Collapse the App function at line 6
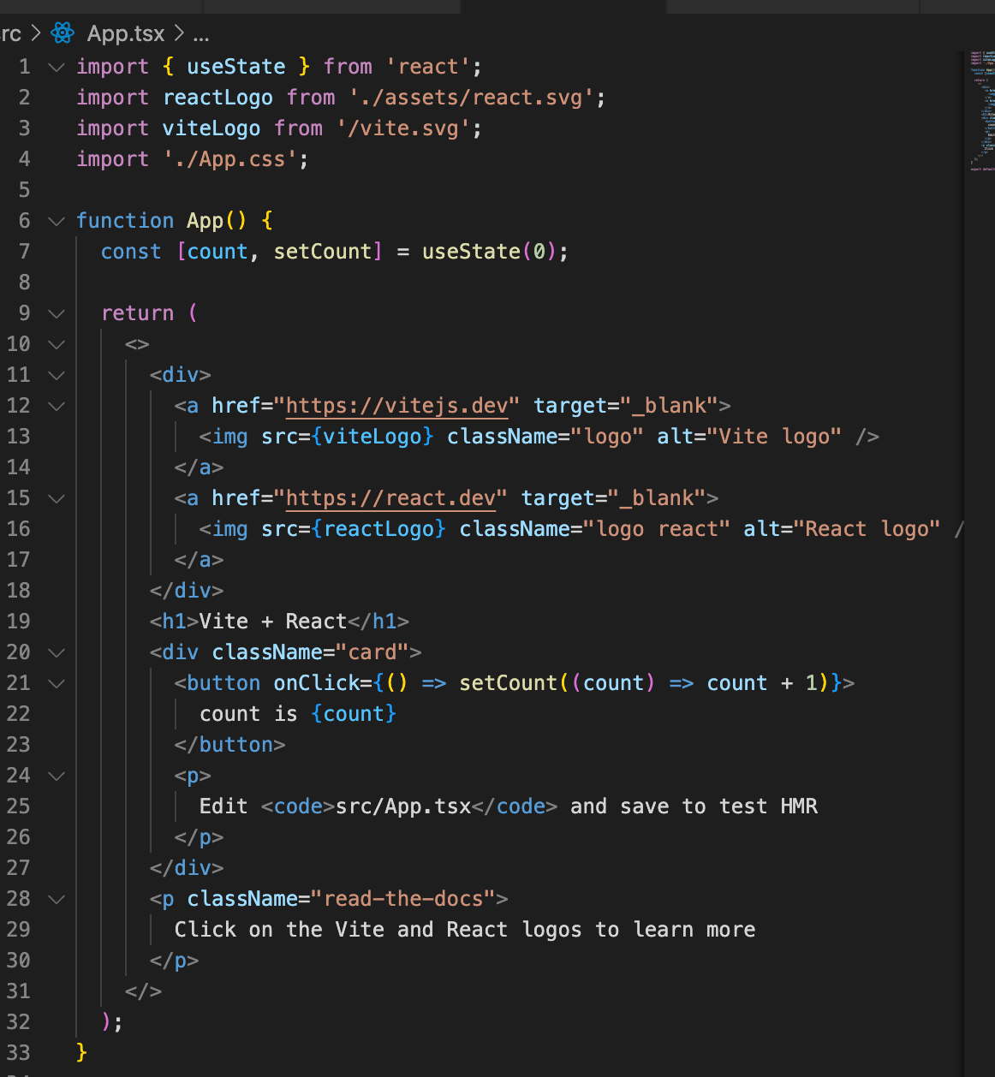 click(56, 220)
